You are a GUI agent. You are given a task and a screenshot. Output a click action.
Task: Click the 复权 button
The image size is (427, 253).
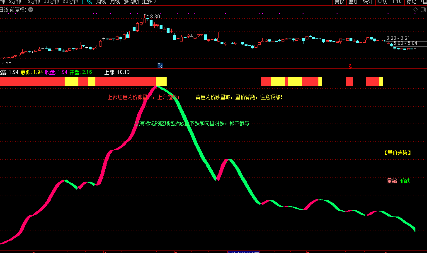339,2
